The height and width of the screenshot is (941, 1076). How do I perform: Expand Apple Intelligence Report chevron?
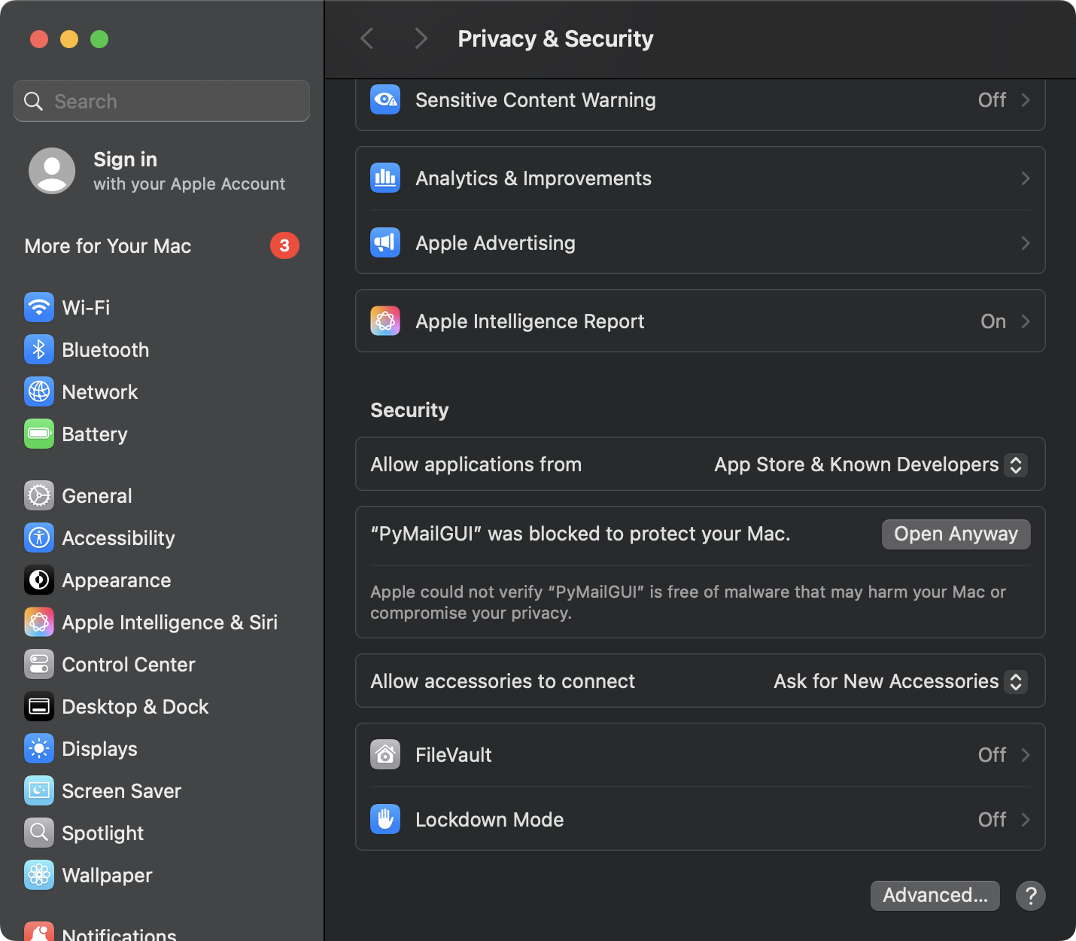pos(1025,321)
